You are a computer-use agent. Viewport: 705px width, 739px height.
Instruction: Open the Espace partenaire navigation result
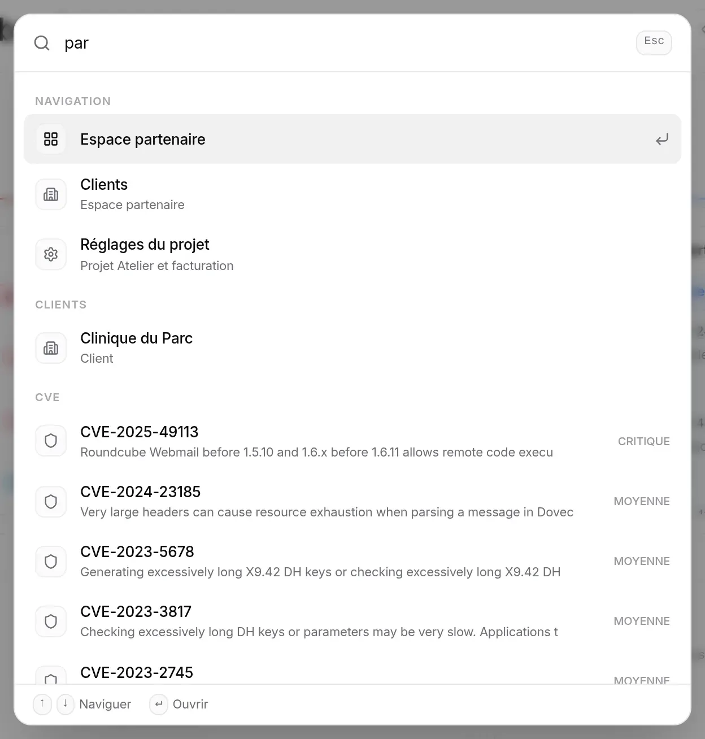(x=352, y=139)
